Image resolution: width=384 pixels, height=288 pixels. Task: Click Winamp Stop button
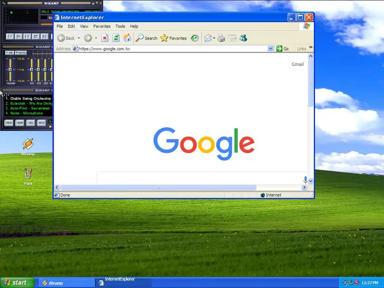(x=36, y=36)
